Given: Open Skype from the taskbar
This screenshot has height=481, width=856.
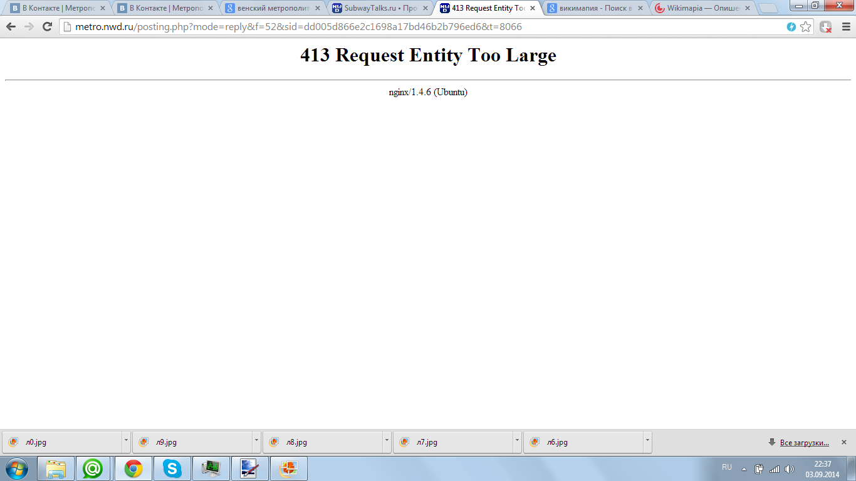Looking at the screenshot, I should 172,468.
